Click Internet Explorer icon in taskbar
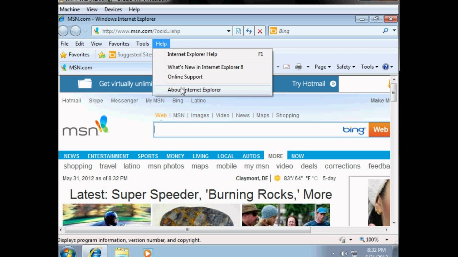Viewport: 458px width, 257px height. click(95, 252)
